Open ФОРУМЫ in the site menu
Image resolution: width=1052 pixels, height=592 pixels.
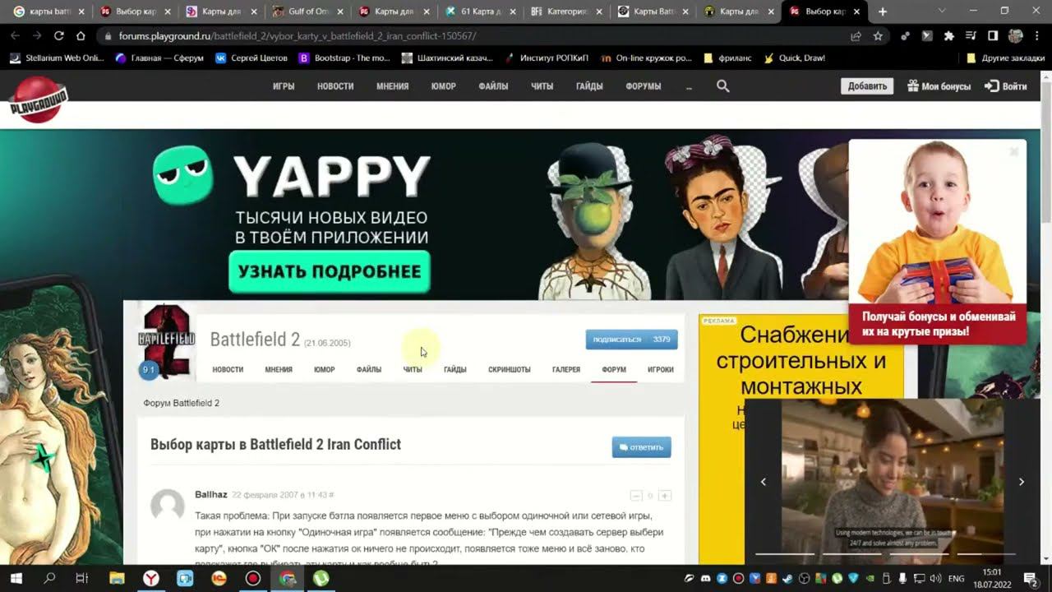(x=644, y=86)
